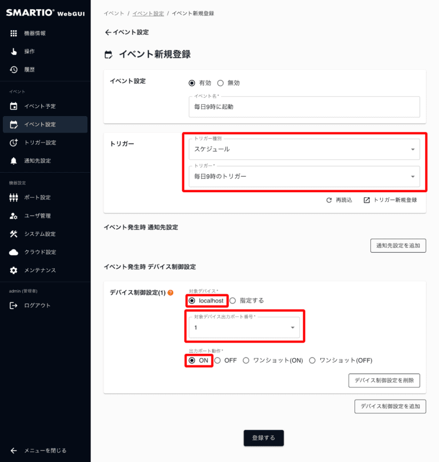This screenshot has width=439, height=462.
Task: Click the 通知先設定 bell icon
Action: coord(14,161)
